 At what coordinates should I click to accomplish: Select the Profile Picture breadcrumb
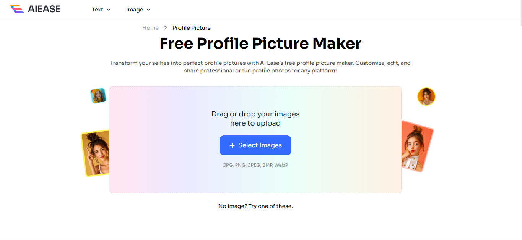[x=191, y=28]
